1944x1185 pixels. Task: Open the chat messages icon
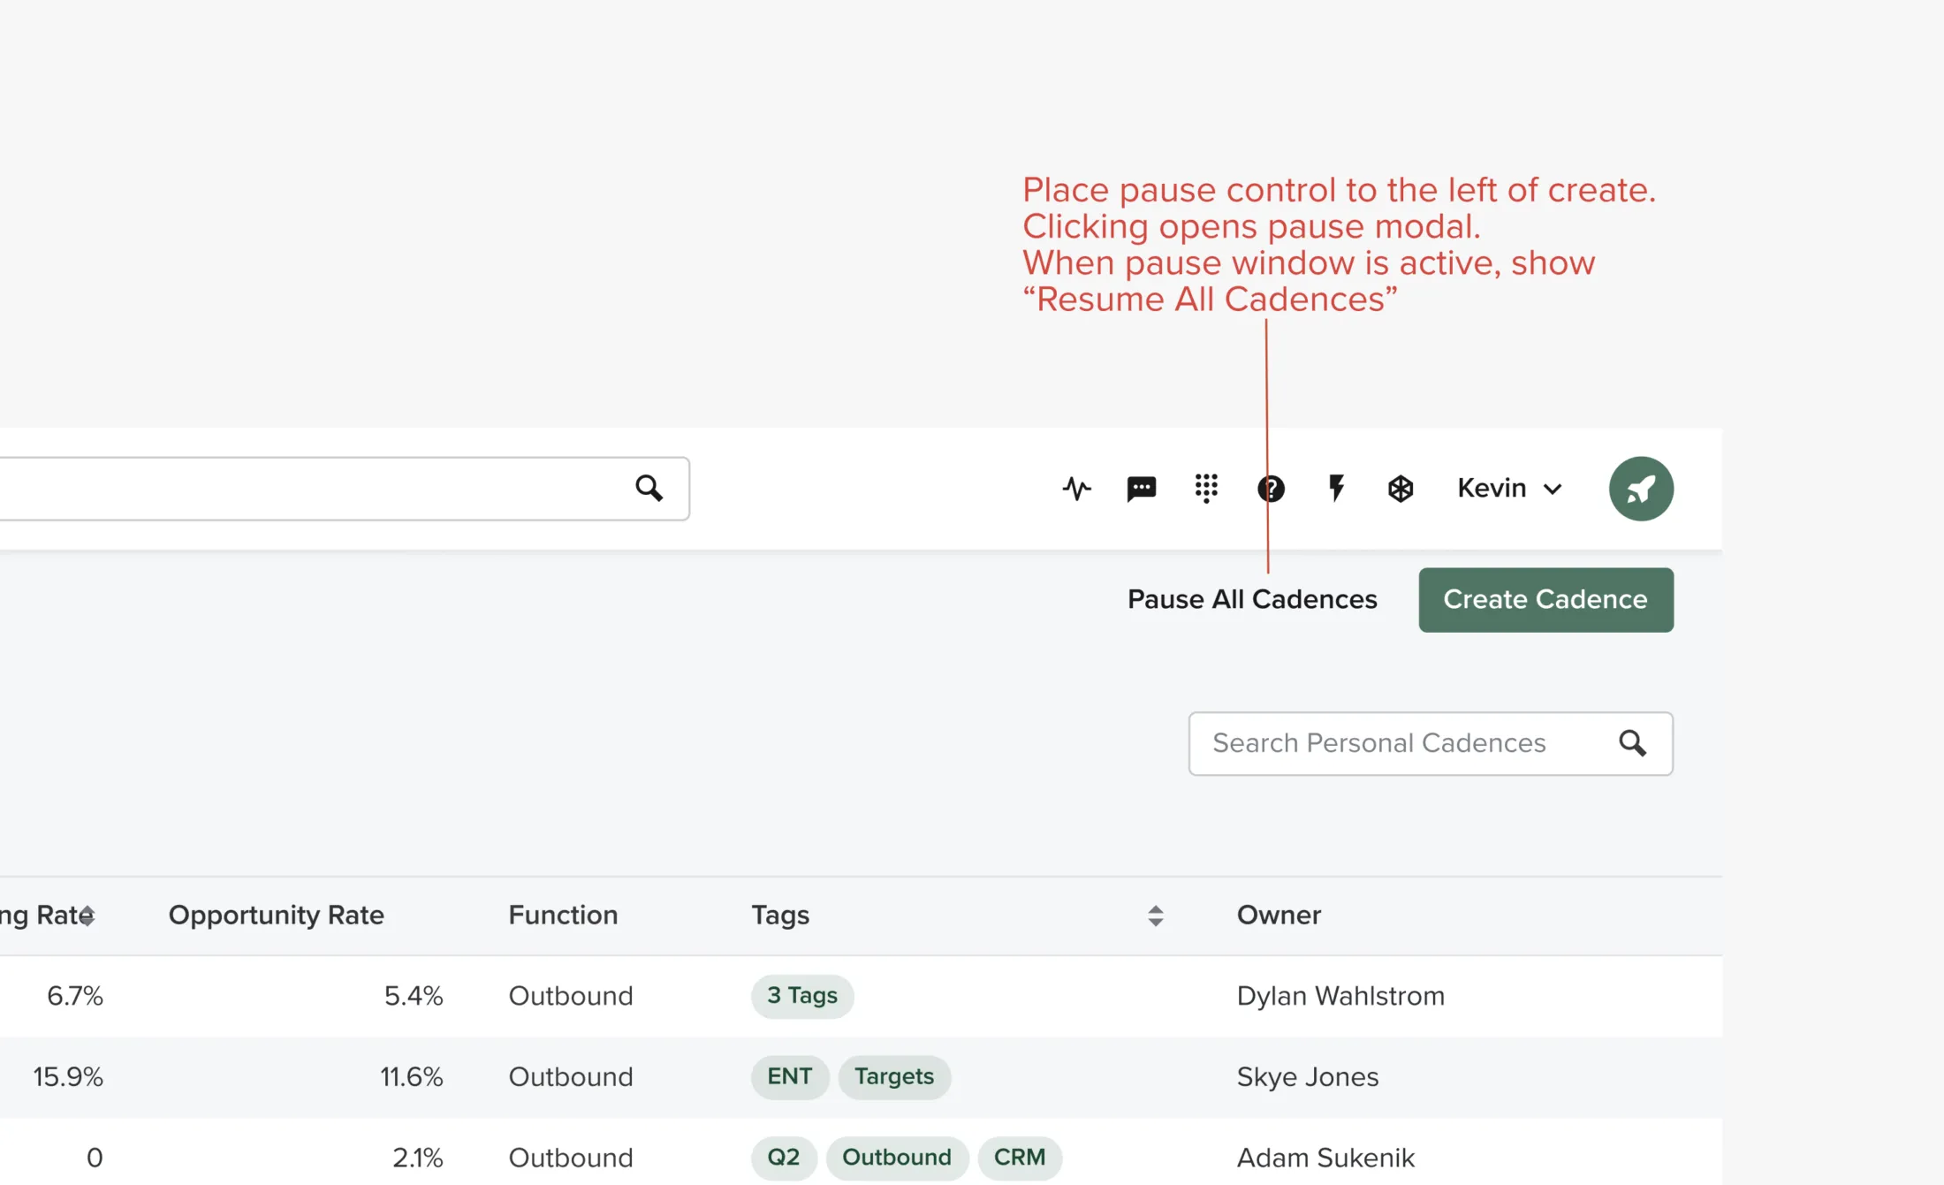point(1141,489)
